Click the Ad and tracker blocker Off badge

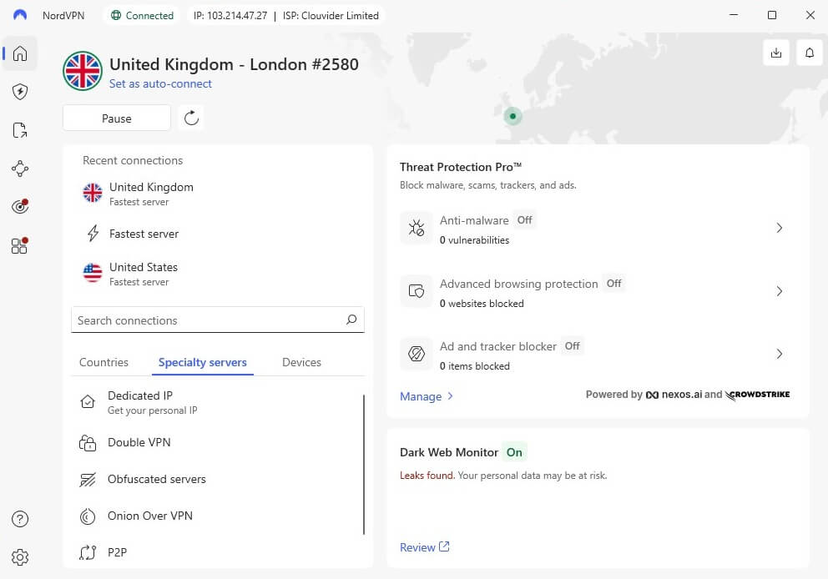572,346
